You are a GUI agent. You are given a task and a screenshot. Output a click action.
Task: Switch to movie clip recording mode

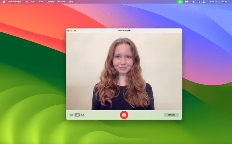(83, 115)
